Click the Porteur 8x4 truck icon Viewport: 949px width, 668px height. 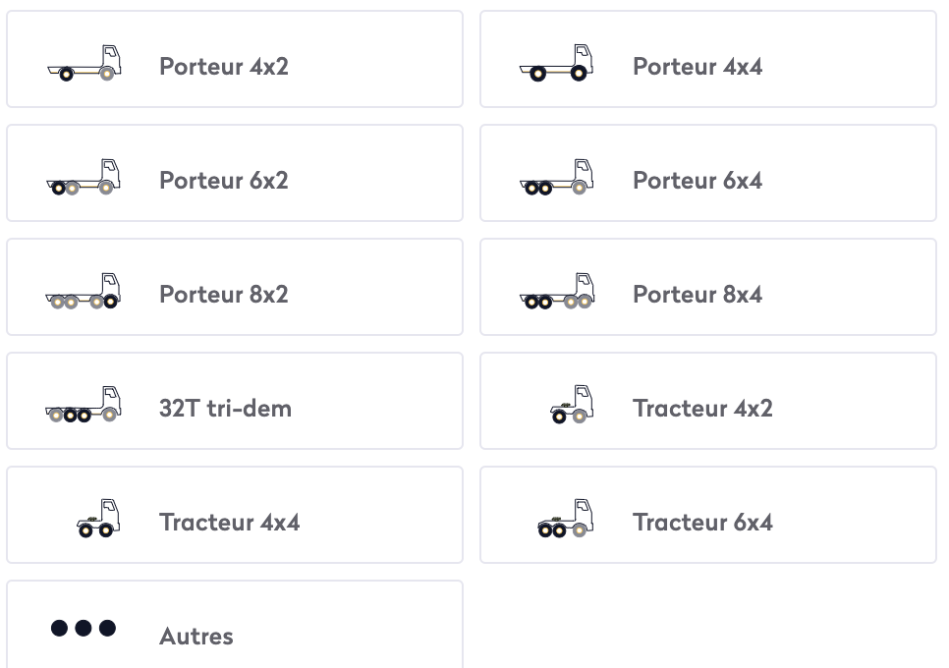tap(557, 291)
